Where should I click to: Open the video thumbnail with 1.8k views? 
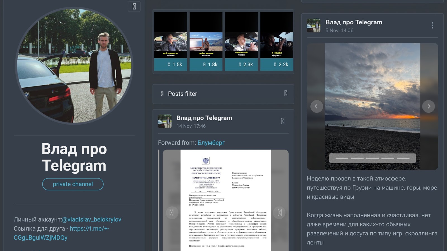pyautogui.click(x=206, y=41)
